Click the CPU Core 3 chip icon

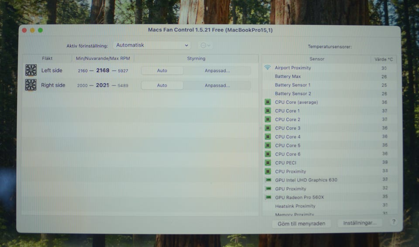point(268,128)
